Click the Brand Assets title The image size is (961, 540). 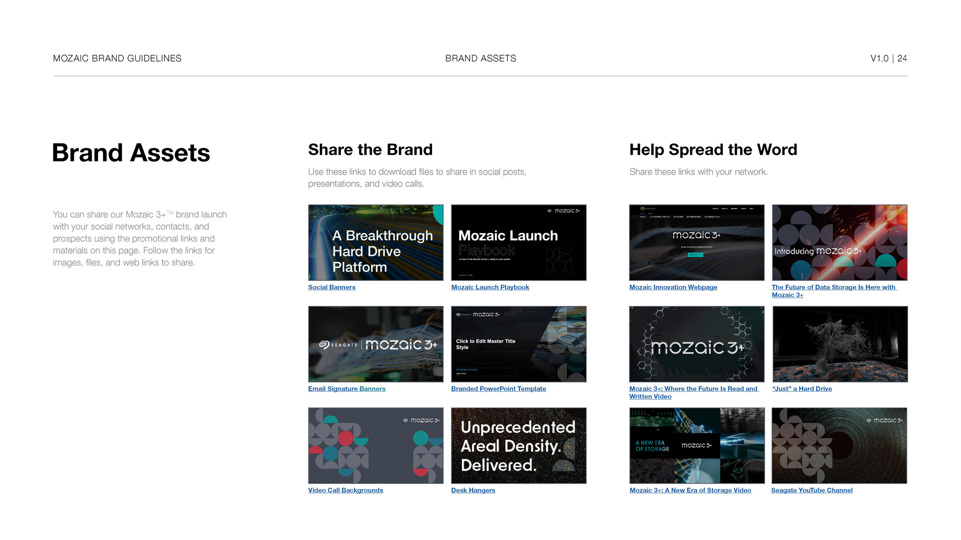pos(131,152)
